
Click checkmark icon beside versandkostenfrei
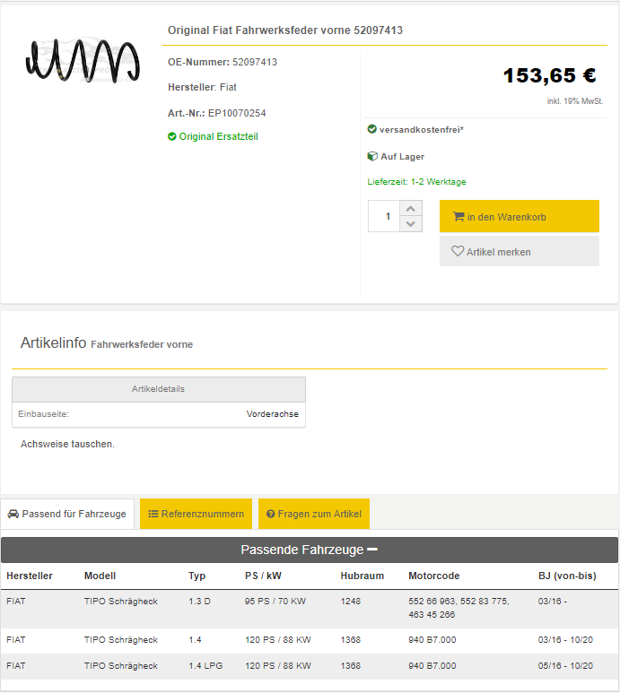tap(372, 130)
